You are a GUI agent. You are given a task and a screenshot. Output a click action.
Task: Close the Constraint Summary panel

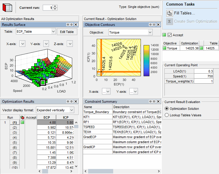coord(158,102)
